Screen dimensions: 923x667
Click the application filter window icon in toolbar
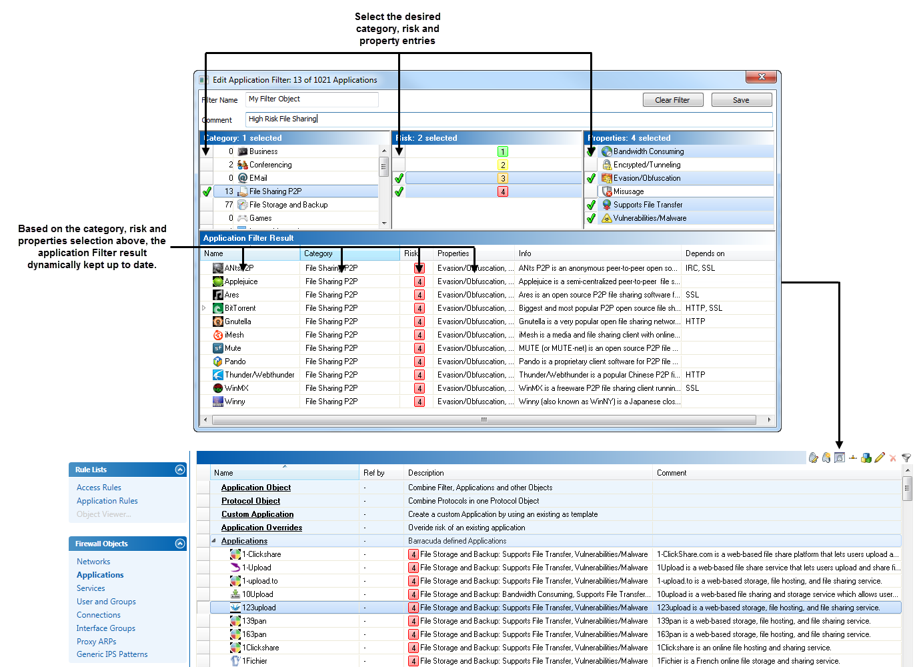[840, 458]
